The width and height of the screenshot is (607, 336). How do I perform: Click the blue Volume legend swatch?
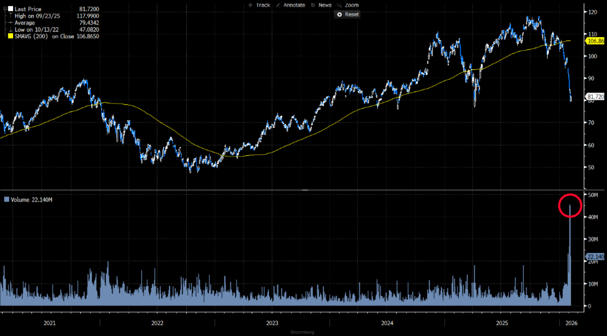(x=7, y=199)
